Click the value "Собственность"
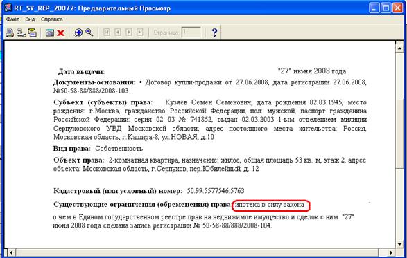Viewport: 407px width, 258px height. pyautogui.click(x=119, y=149)
